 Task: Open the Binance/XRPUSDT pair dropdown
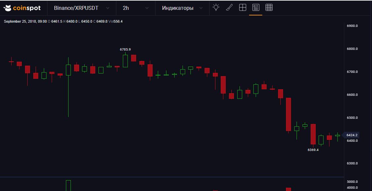76,8
